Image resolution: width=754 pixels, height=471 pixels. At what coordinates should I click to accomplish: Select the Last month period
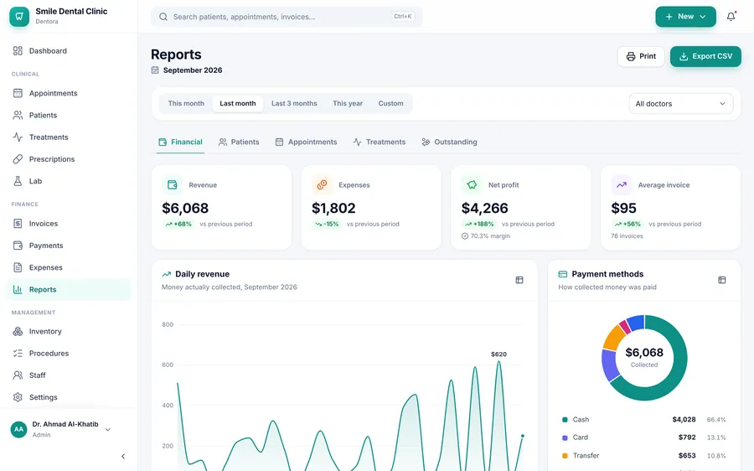(238, 103)
